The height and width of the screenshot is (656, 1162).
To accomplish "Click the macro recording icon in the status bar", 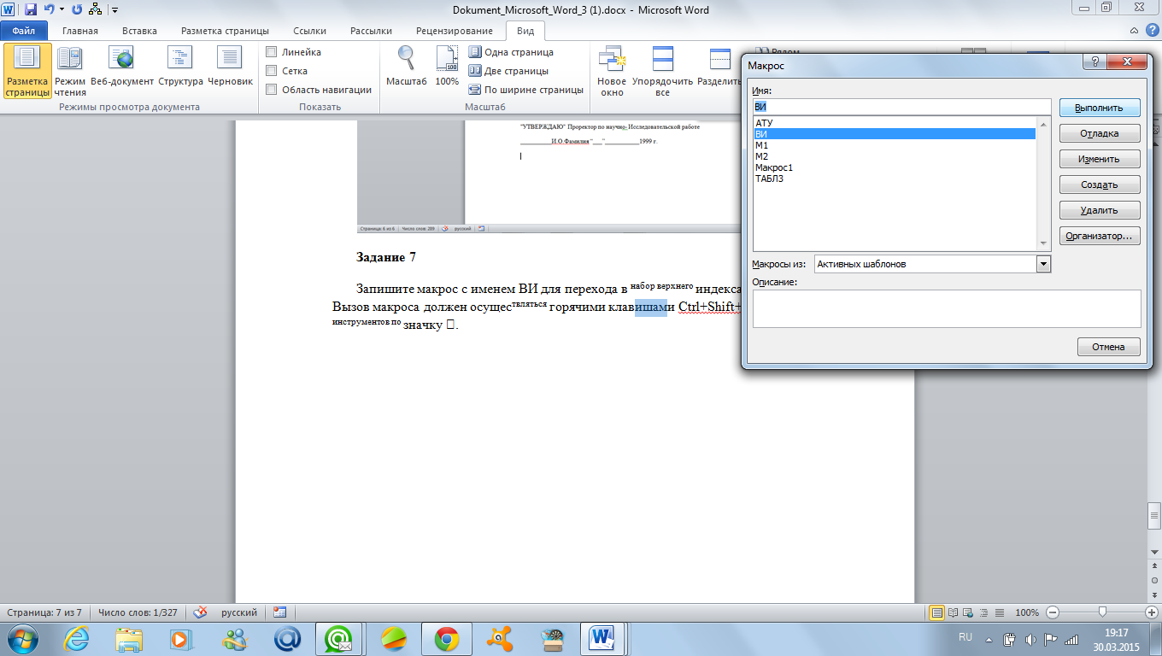I will pyautogui.click(x=279, y=612).
